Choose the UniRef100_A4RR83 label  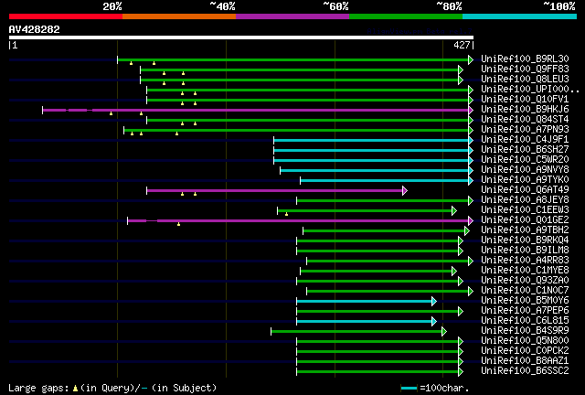click(525, 261)
